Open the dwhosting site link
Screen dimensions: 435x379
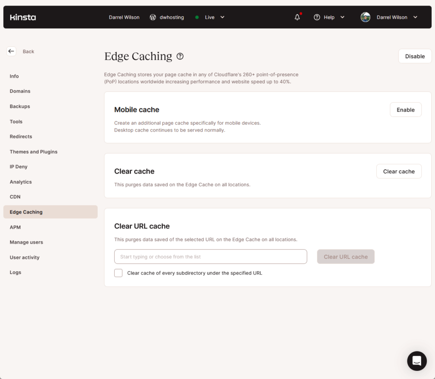(x=172, y=17)
